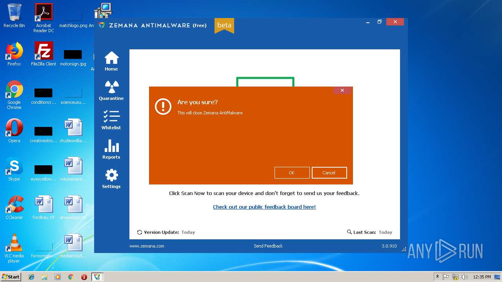The height and width of the screenshot is (282, 502).
Task: Select the studieswillia document icon
Action: [73, 131]
